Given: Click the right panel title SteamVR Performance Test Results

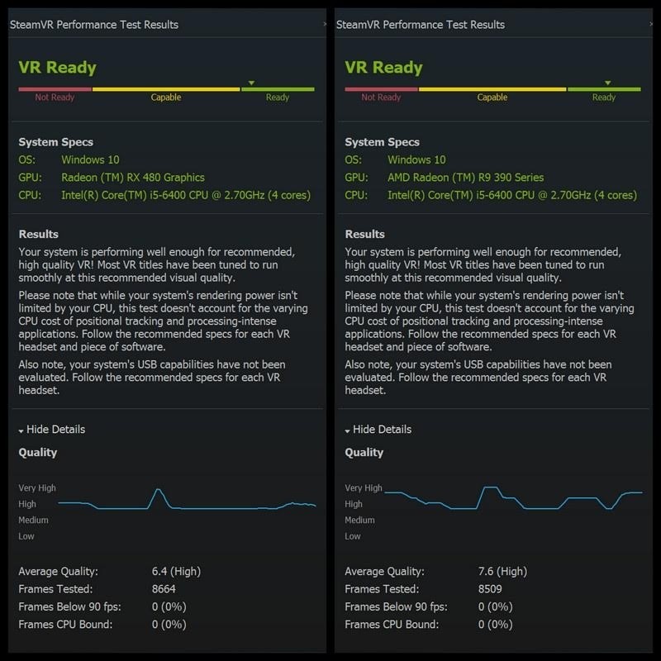Looking at the screenshot, I should coord(421,25).
